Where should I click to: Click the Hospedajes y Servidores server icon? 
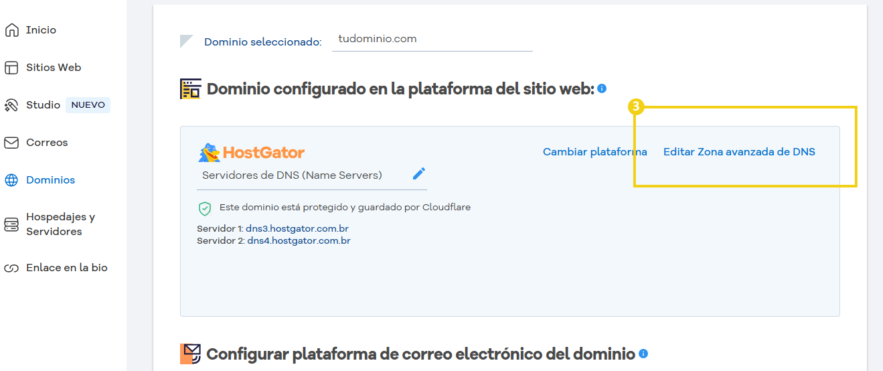coord(11,224)
